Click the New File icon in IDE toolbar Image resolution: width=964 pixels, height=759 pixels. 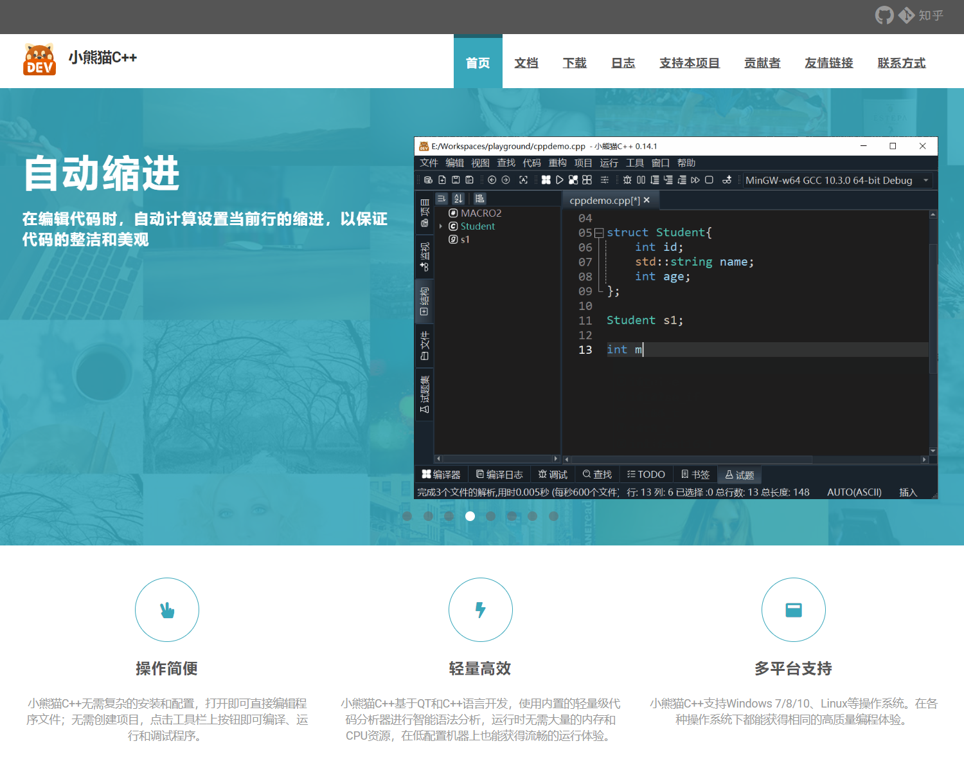tap(442, 180)
